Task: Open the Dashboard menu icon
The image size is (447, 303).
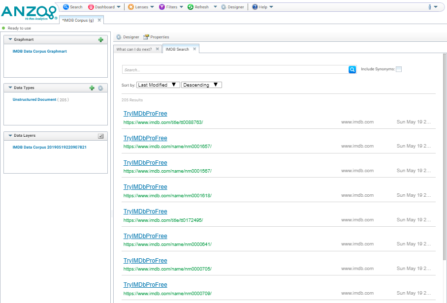Action: pos(91,7)
